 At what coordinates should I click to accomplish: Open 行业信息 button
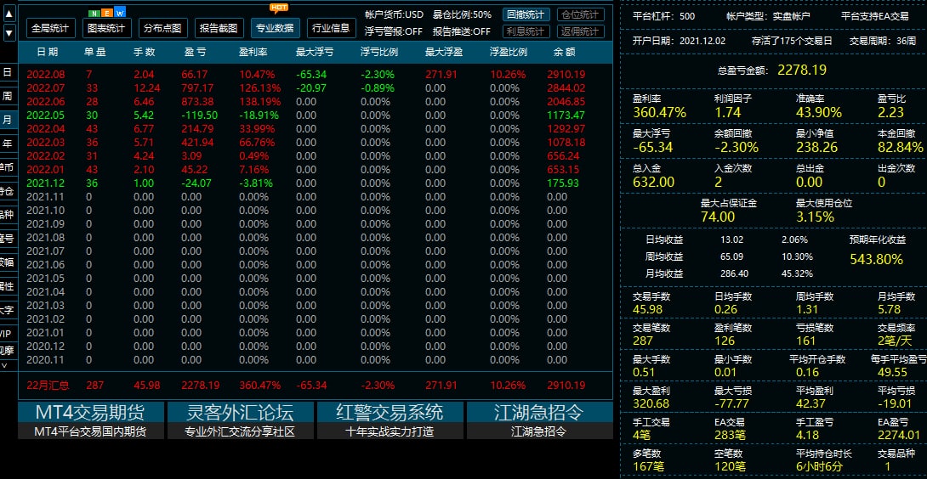331,28
